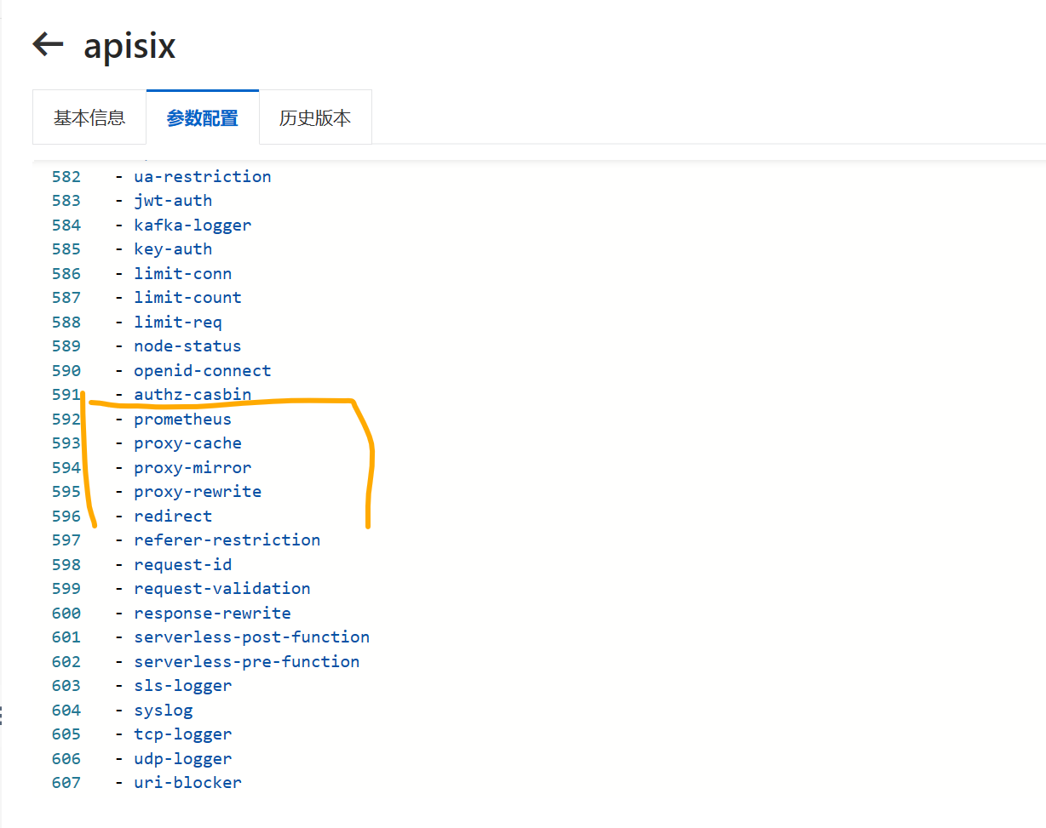Select the 参数配置 tab
This screenshot has height=828, width=1046.
tap(202, 117)
